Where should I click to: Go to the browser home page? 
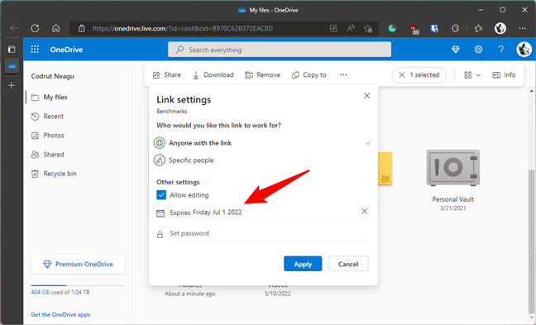click(x=56, y=28)
